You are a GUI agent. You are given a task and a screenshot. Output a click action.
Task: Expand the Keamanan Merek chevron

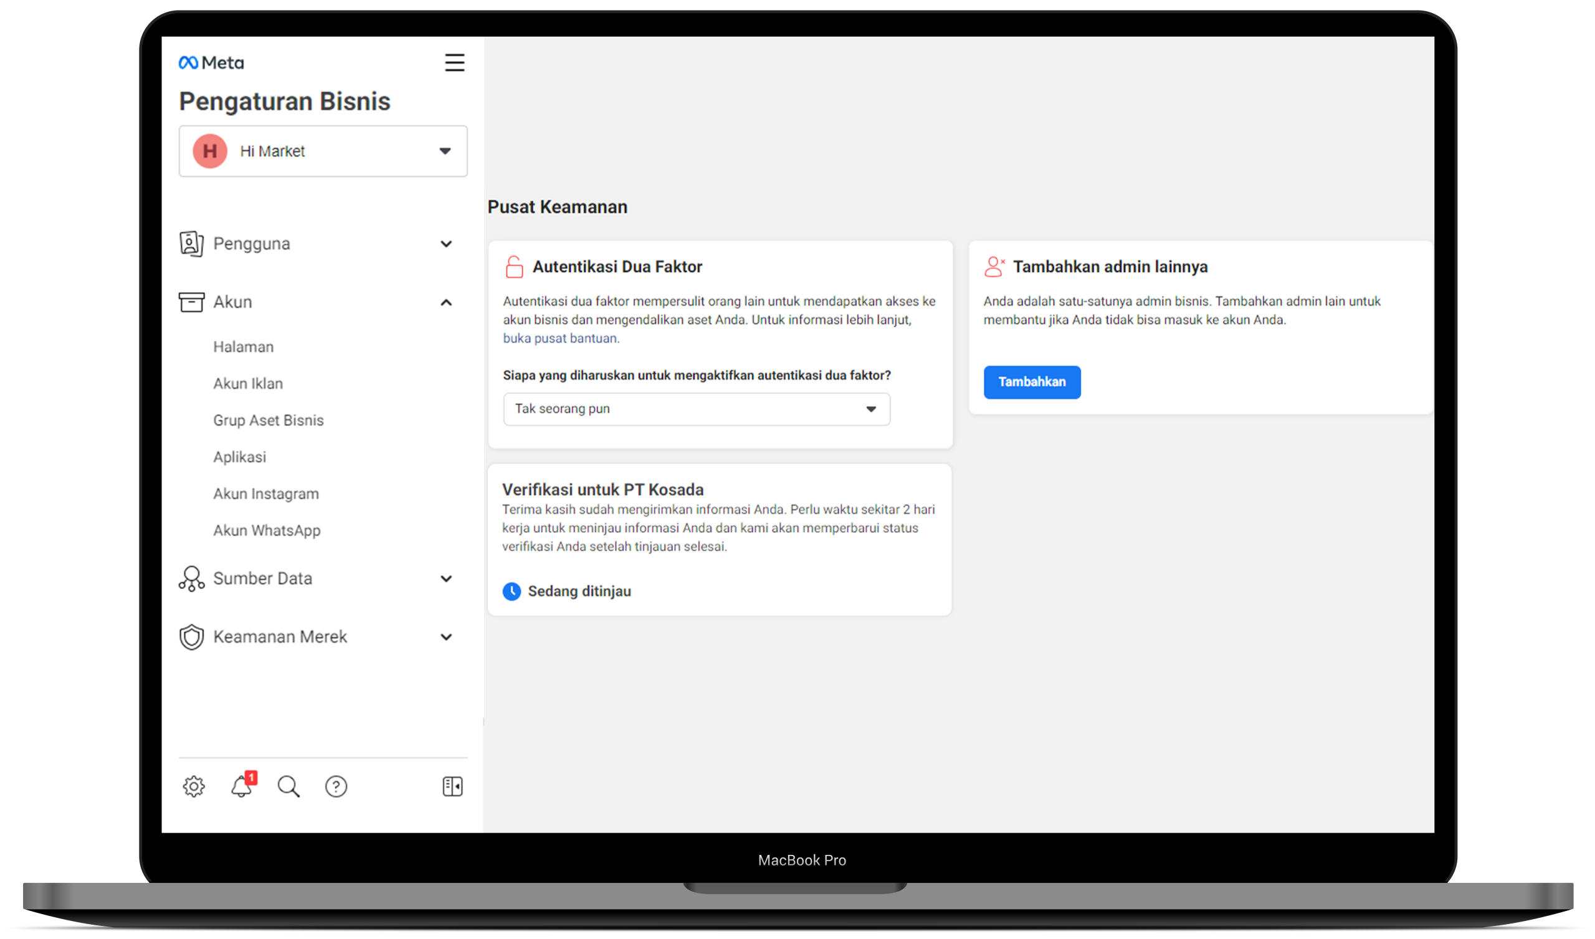pos(446,637)
